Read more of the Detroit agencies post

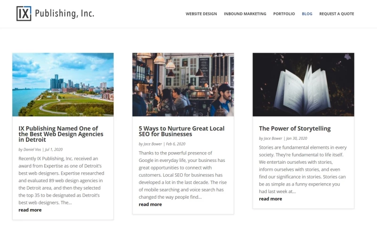coord(30,210)
